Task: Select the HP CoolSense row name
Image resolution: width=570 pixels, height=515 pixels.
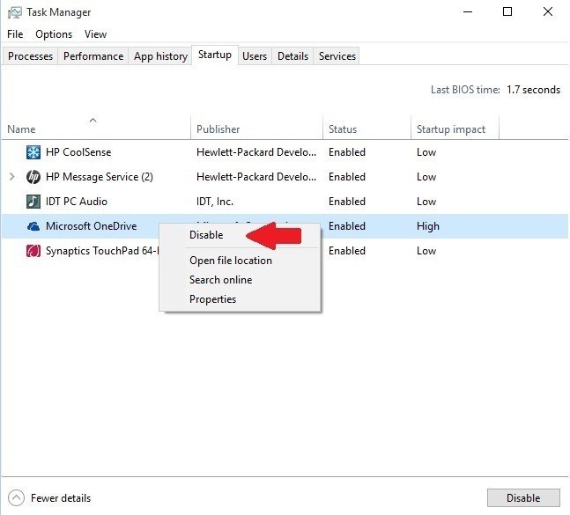Action: tap(78, 152)
